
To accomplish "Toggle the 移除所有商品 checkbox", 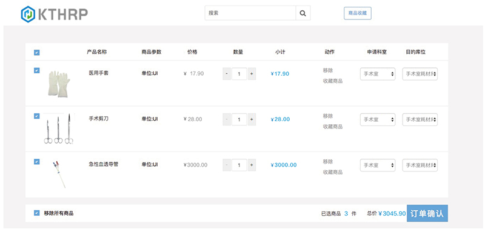I will click(x=36, y=213).
